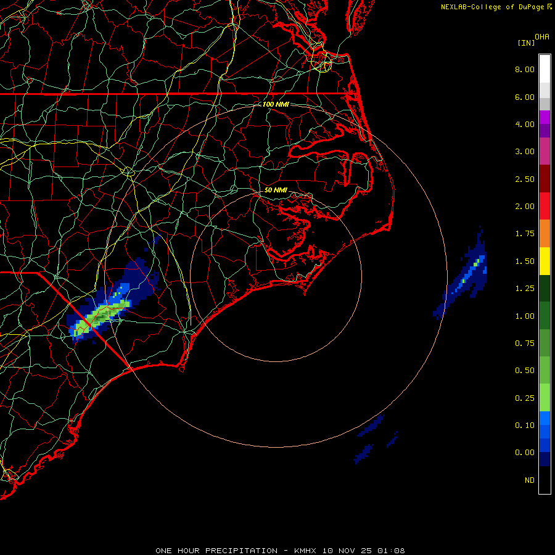Select the bright magenta legend swatch
The height and width of the screenshot is (555, 555).
(545, 117)
